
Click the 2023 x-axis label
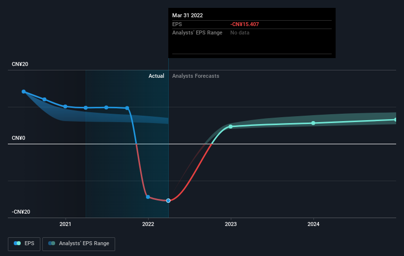(x=231, y=224)
